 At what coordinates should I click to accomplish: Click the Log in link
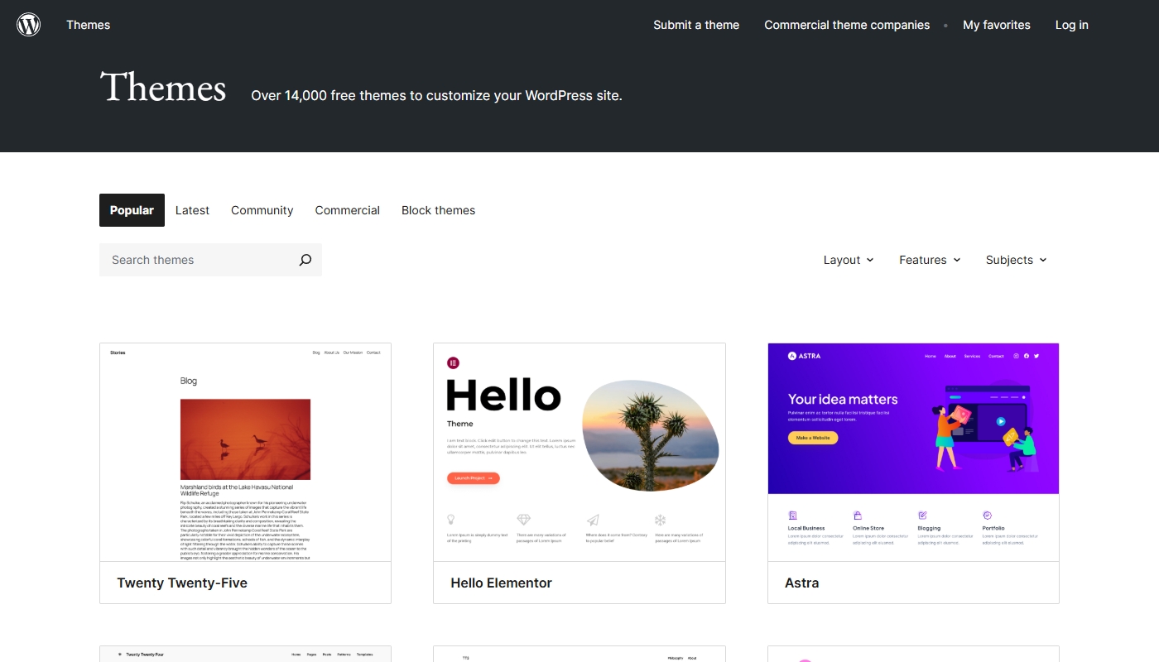pos(1071,25)
